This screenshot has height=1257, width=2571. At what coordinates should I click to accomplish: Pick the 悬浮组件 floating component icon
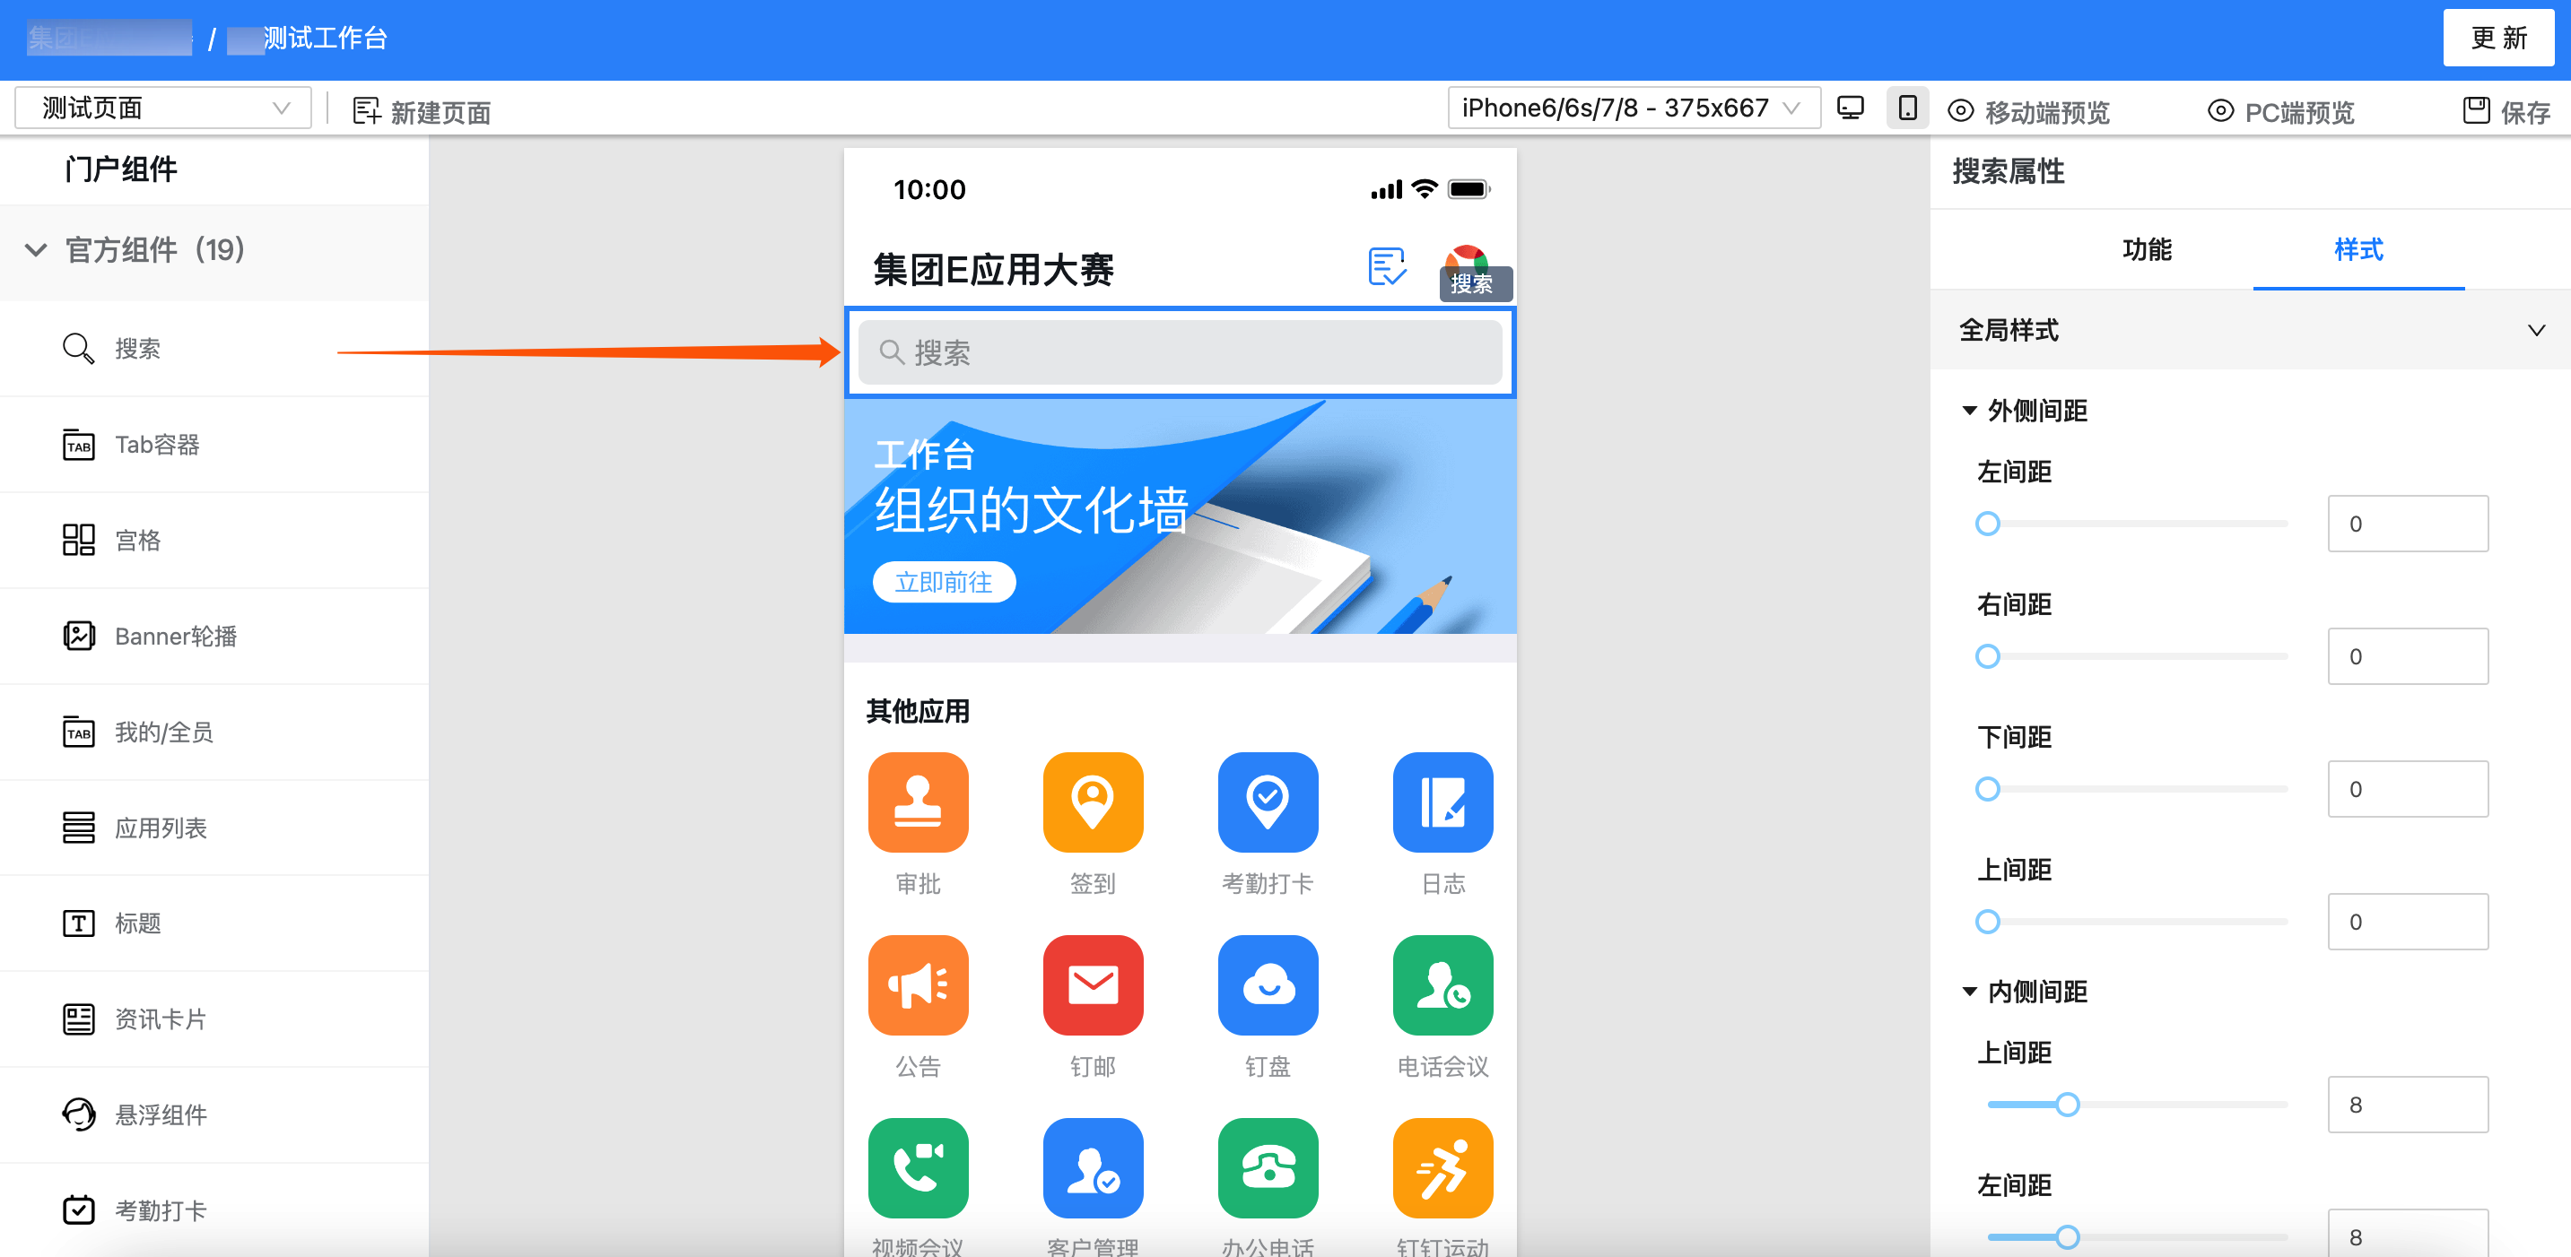78,1114
